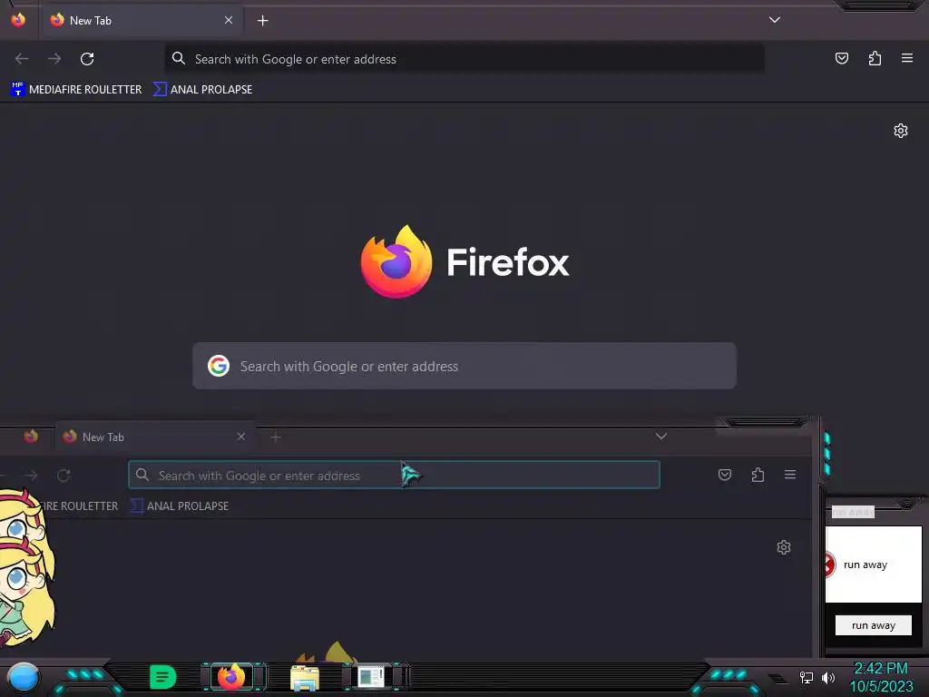The width and height of the screenshot is (929, 697).
Task: Open the volume speaker icon in the tray
Action: click(x=828, y=677)
